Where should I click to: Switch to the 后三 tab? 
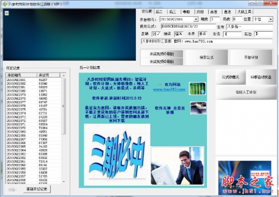pos(173,12)
